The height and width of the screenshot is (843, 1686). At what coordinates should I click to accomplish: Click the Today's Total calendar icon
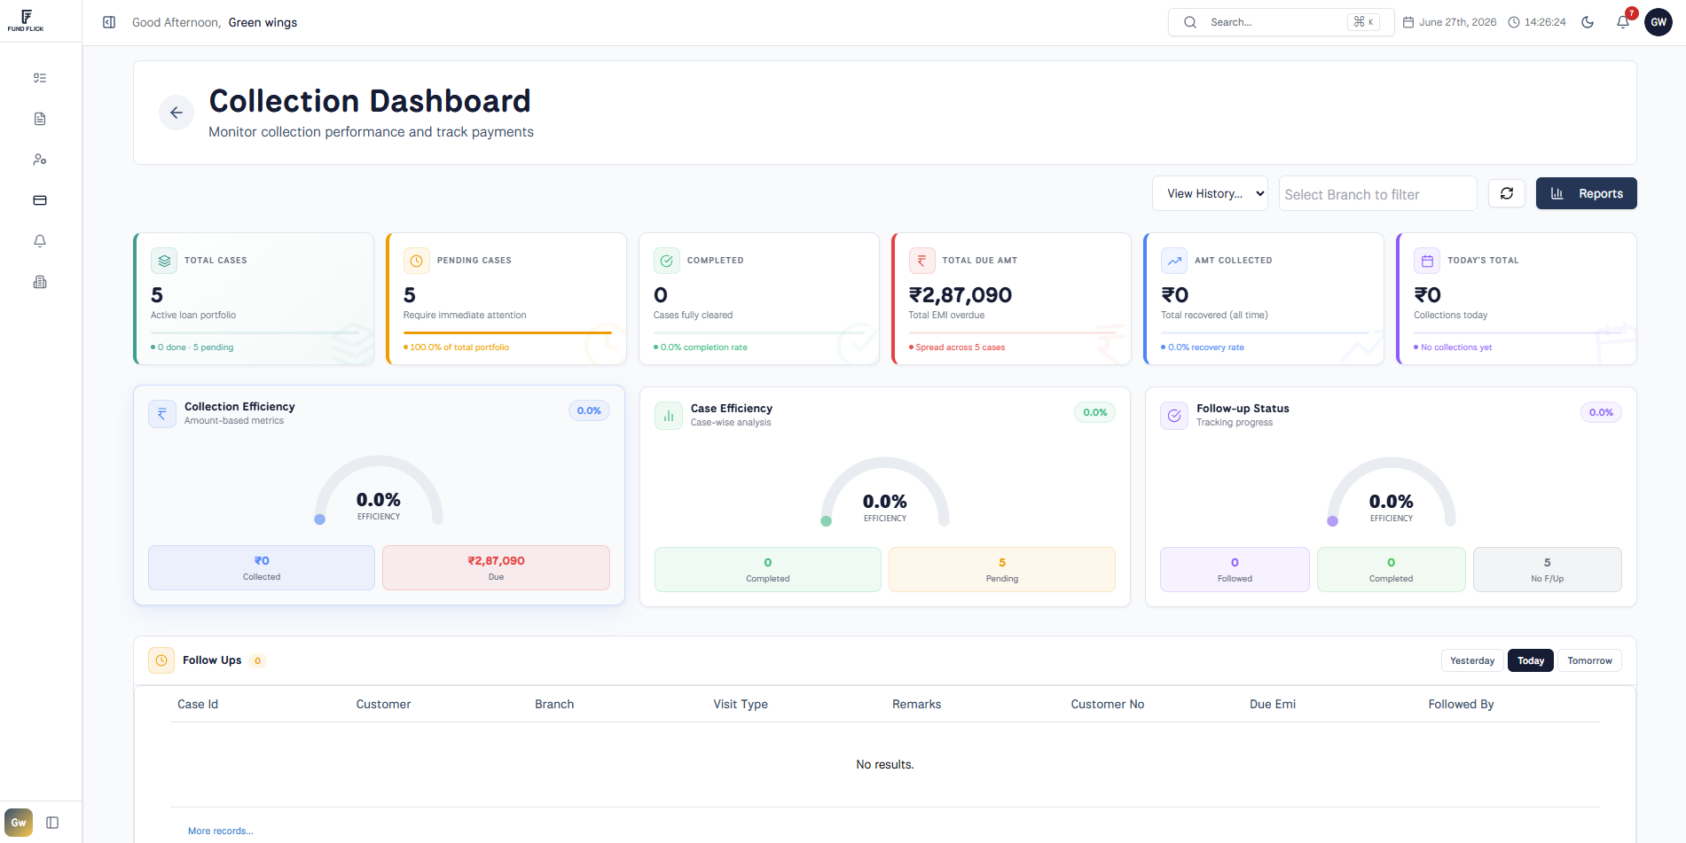pyautogui.click(x=1427, y=261)
